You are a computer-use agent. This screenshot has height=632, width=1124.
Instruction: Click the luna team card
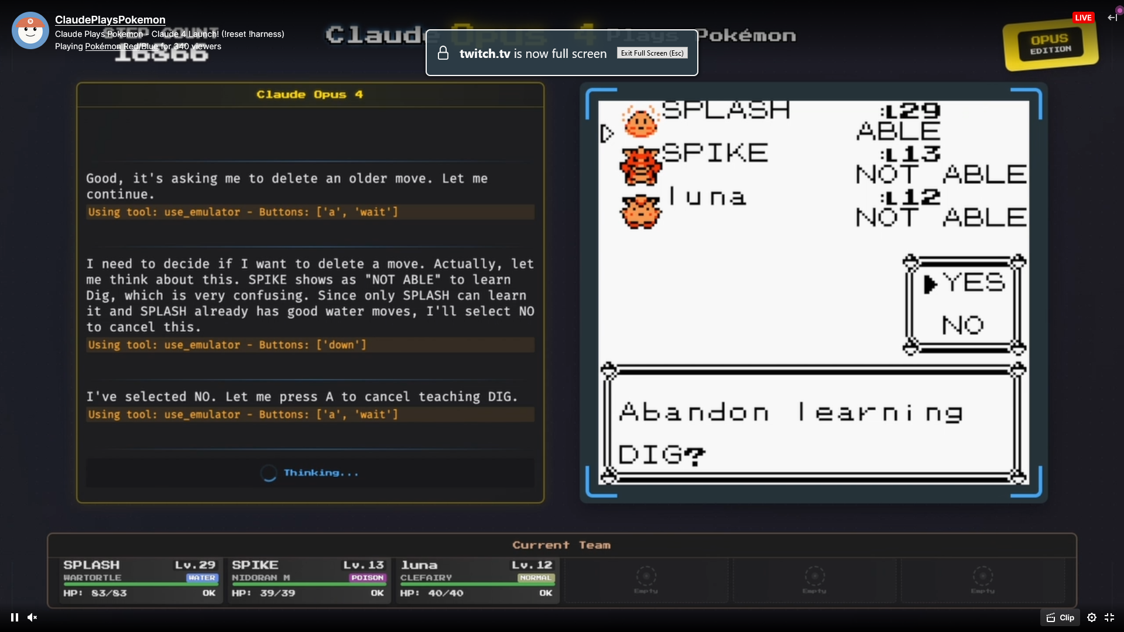[x=477, y=579]
